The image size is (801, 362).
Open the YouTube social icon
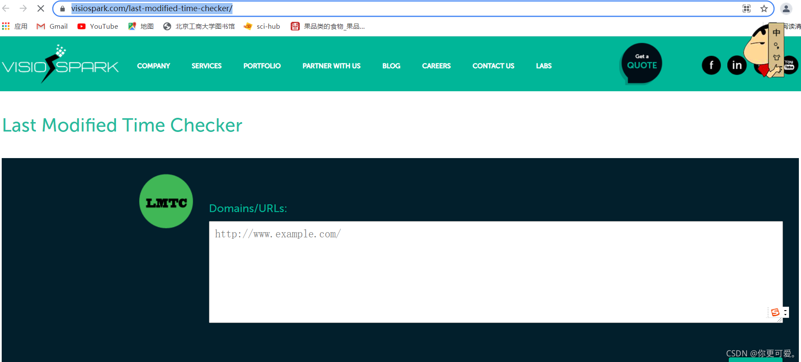[x=790, y=65]
